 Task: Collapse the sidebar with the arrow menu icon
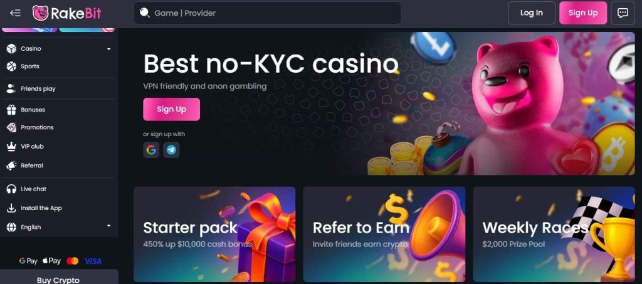(x=15, y=13)
